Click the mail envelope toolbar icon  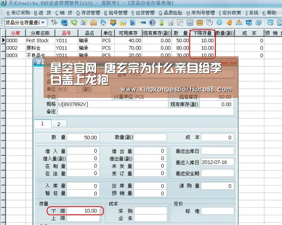click(x=123, y=23)
